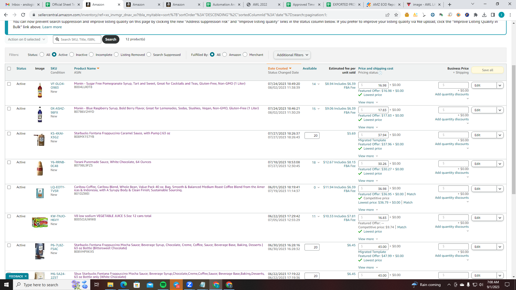Open the Mail app from the taskbar
Image resolution: width=516 pixels, height=290 pixels.
click(x=150, y=285)
